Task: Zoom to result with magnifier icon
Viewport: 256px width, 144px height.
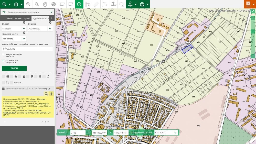Action: pos(46,94)
